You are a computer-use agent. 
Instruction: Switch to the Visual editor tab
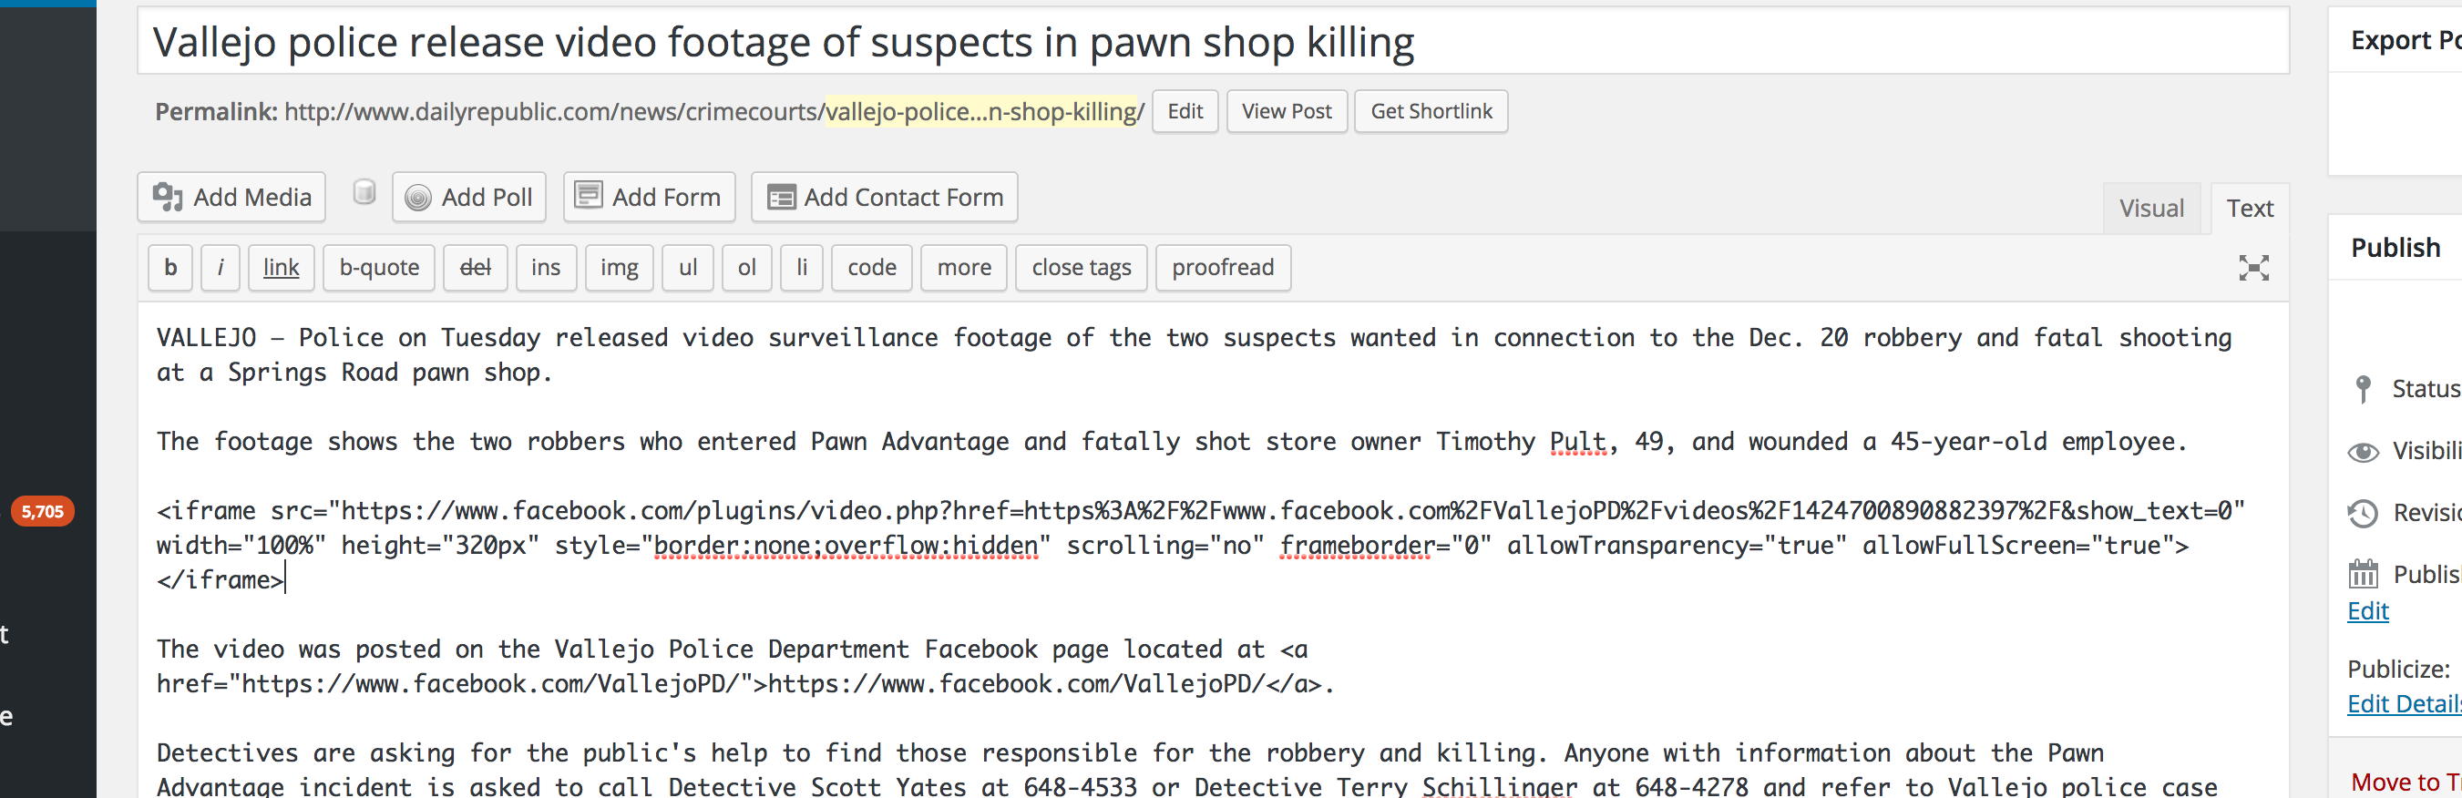pos(2150,209)
